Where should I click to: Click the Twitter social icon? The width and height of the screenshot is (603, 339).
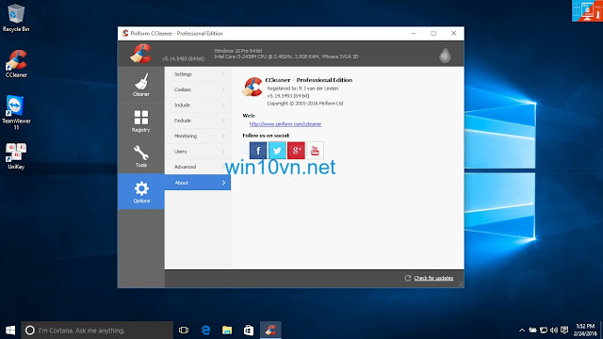[x=277, y=151]
